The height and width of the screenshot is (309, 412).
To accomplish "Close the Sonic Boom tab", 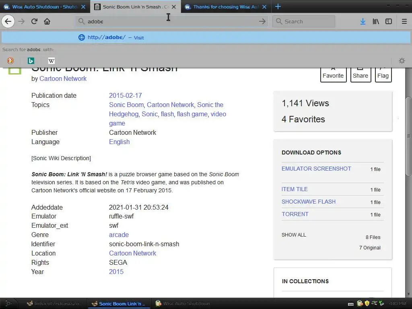I will 174,7.
